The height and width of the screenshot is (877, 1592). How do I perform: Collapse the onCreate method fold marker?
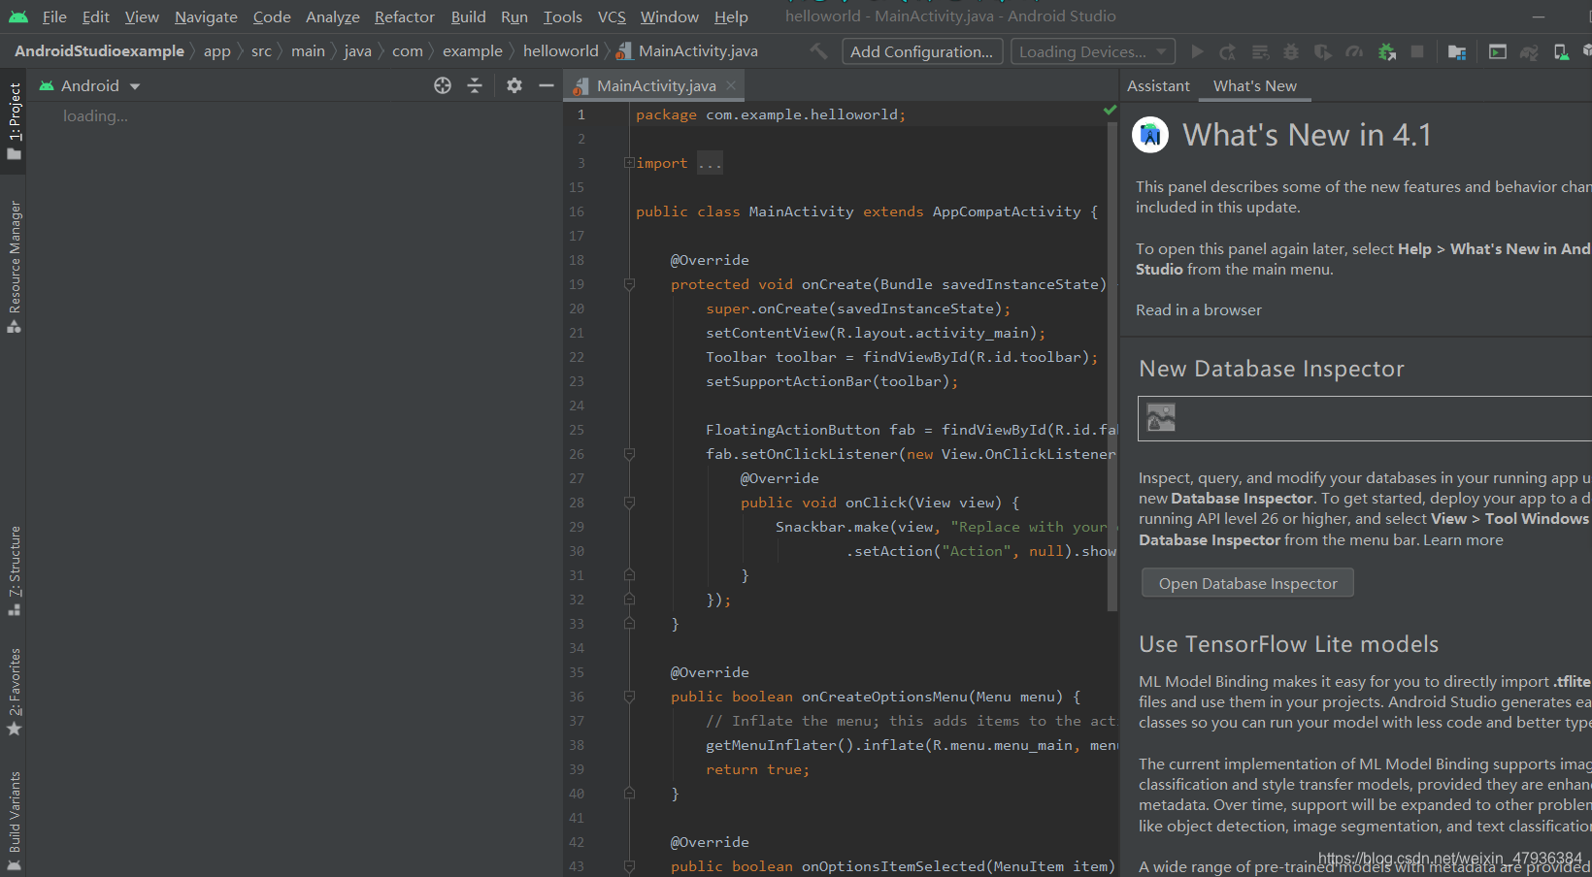(629, 284)
